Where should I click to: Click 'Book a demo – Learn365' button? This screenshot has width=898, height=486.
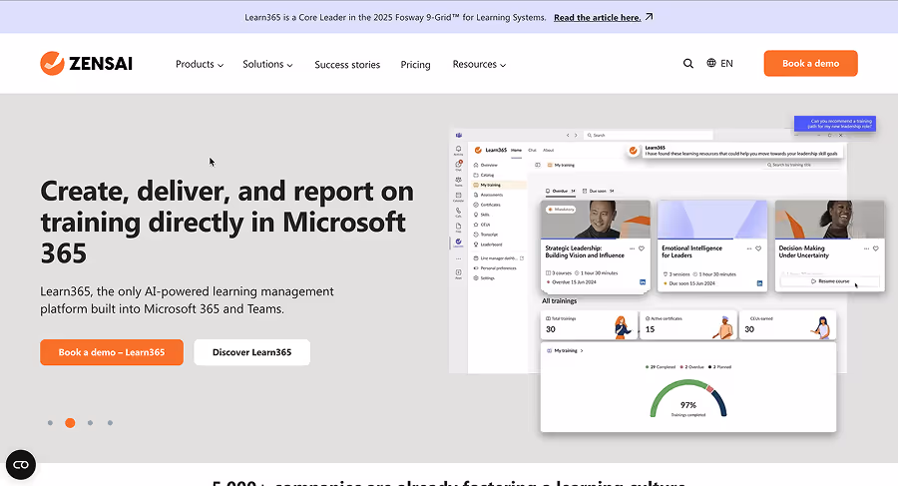(112, 352)
